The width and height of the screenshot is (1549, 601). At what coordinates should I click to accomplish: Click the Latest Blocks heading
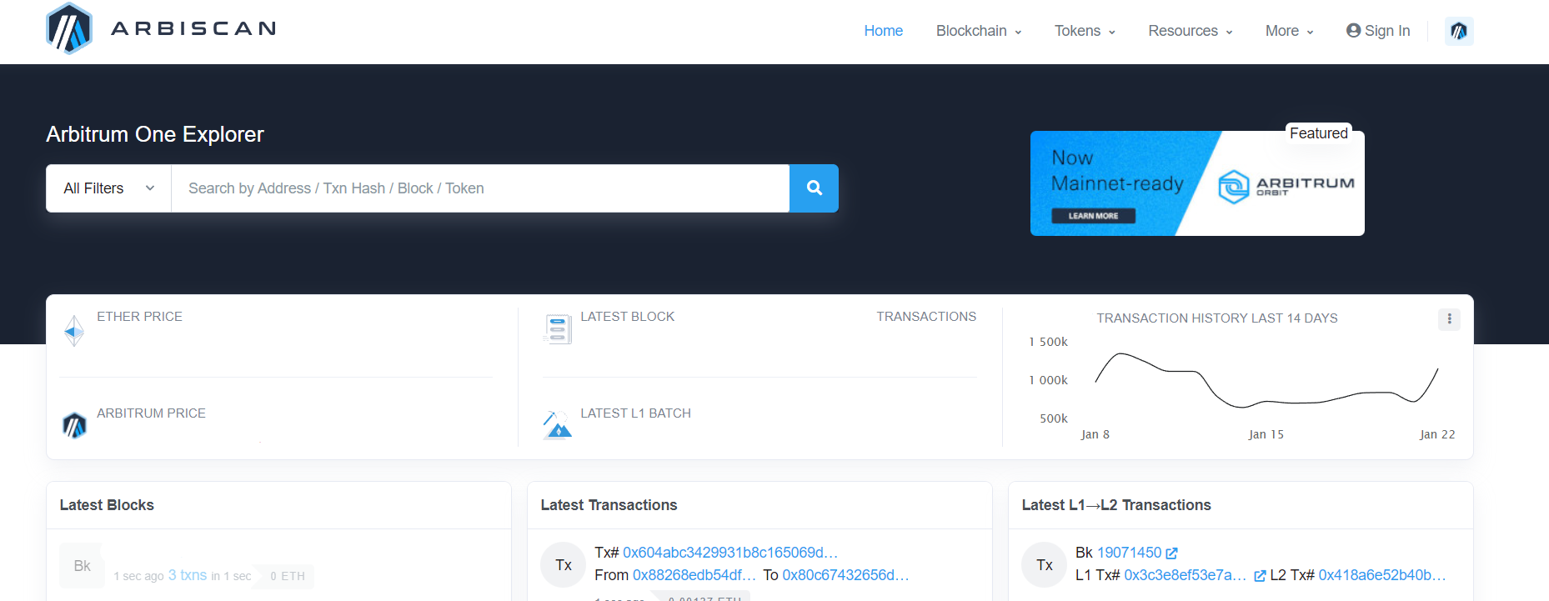click(107, 505)
